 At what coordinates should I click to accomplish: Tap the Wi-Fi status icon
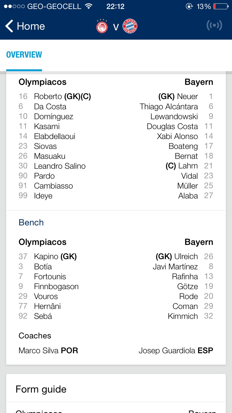89,7
